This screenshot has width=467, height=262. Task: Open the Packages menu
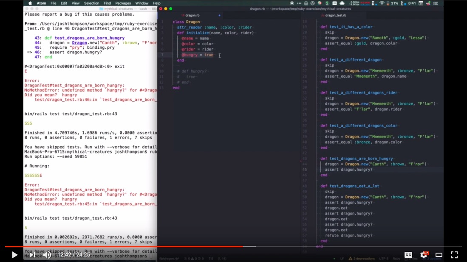(x=123, y=3)
